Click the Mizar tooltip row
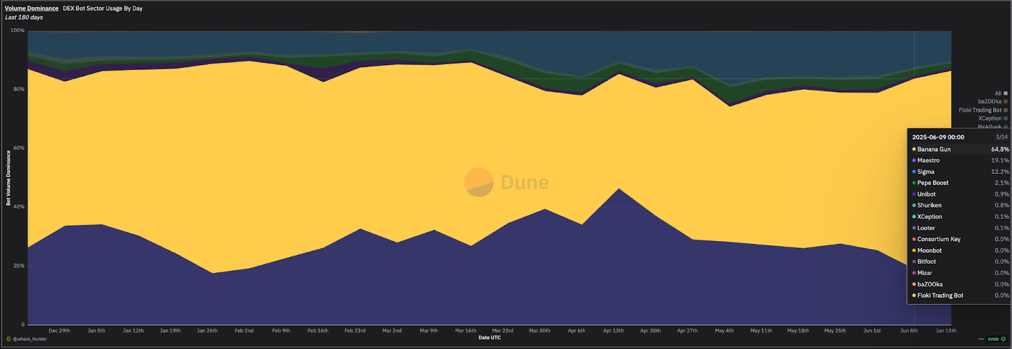The width and height of the screenshot is (1012, 349). tap(960, 273)
